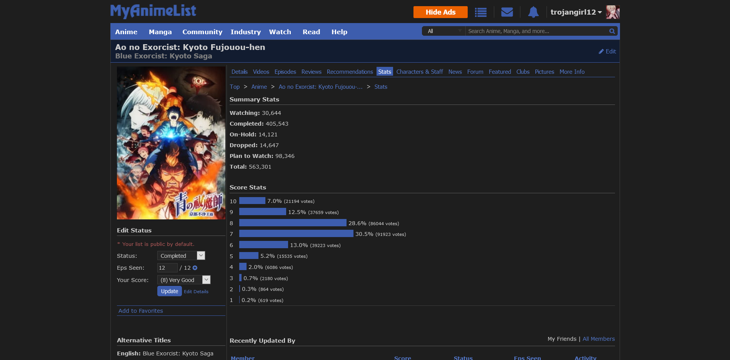Click the Edit pencil link
Screen dimensions: 730x360
(x=607, y=51)
